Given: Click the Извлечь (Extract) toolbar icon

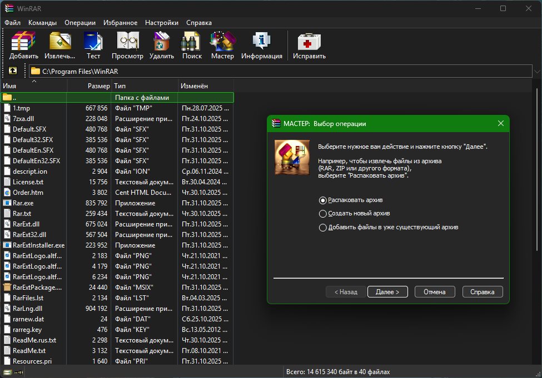Looking at the screenshot, I should [x=59, y=45].
